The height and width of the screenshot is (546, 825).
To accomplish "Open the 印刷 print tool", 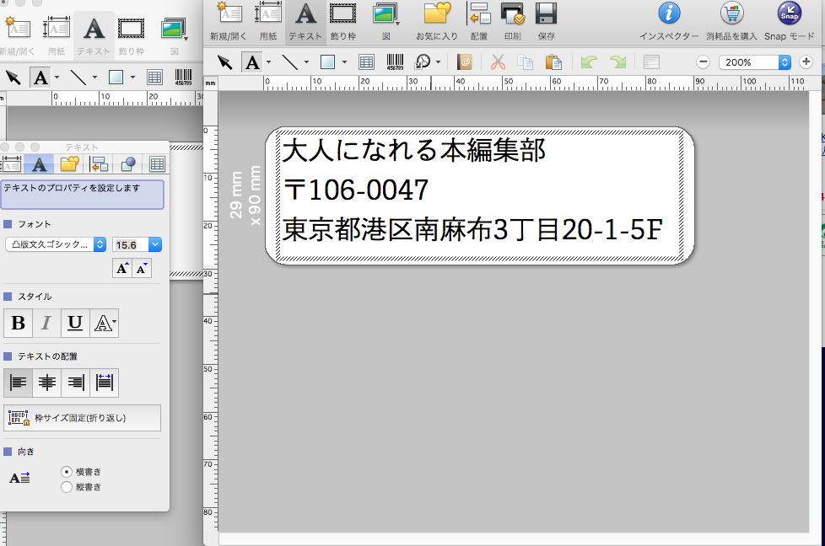I will click(x=512, y=14).
